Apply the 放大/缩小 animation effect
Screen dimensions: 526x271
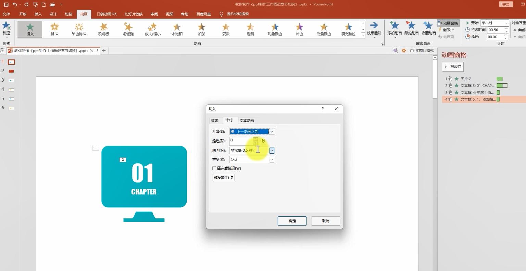tap(152, 29)
